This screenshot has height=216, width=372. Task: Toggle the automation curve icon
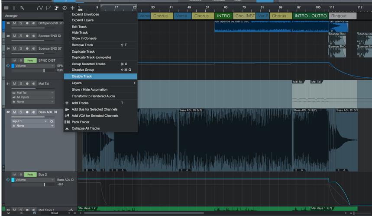[x=39, y=8]
